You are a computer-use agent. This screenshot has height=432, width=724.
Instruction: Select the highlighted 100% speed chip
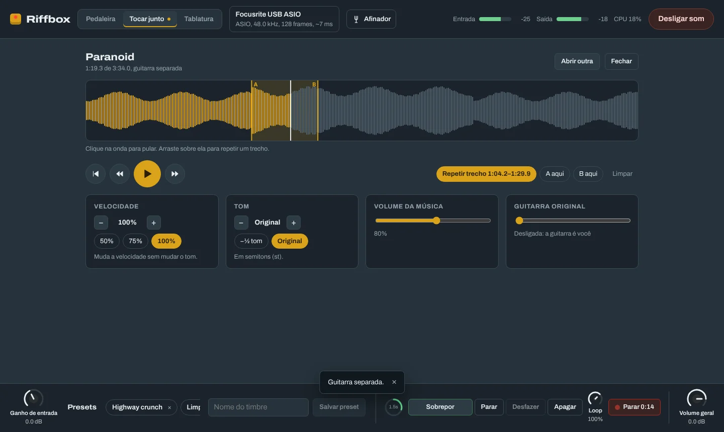pyautogui.click(x=166, y=241)
